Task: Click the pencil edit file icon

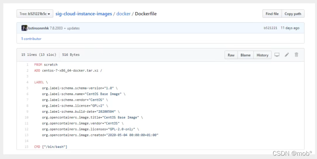Action: (287, 55)
